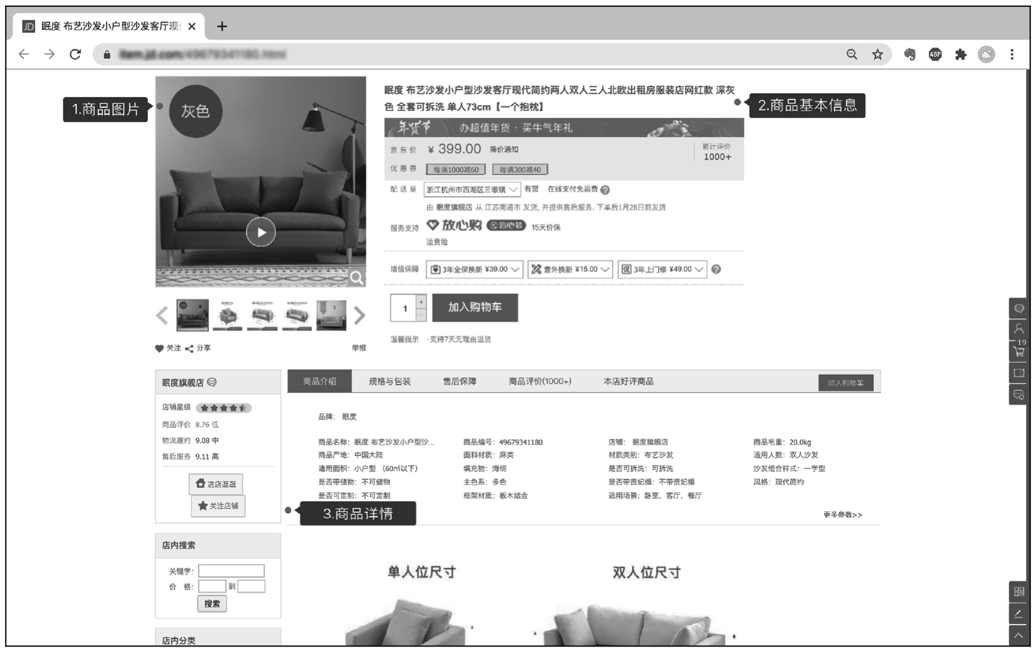Open the zoom magnifier in address bar
The width and height of the screenshot is (1036, 649).
pyautogui.click(x=851, y=55)
